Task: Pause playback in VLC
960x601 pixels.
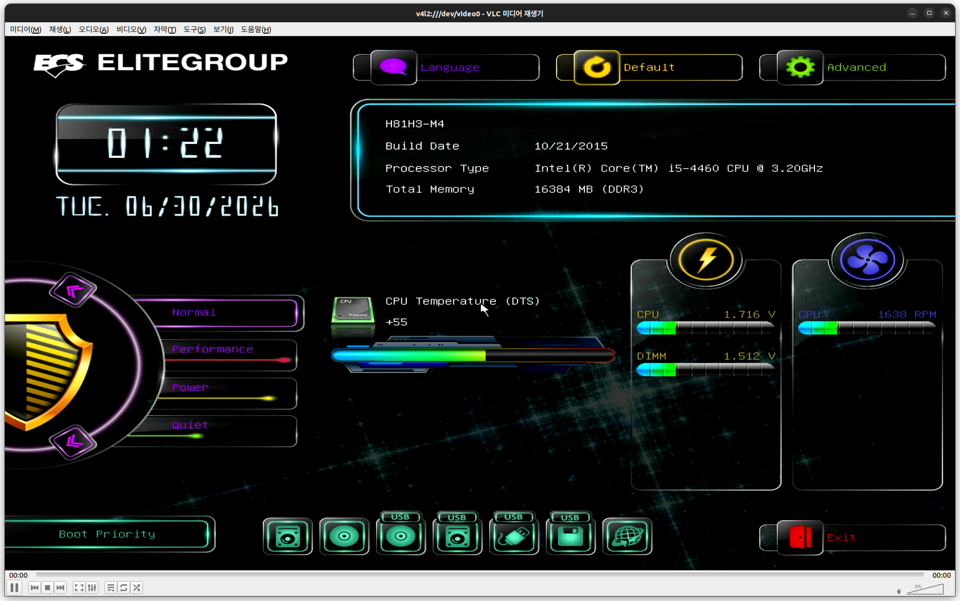Action: pyautogui.click(x=14, y=588)
